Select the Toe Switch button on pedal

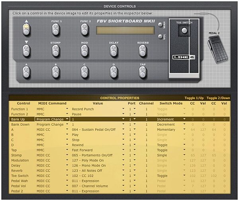(x=184, y=31)
